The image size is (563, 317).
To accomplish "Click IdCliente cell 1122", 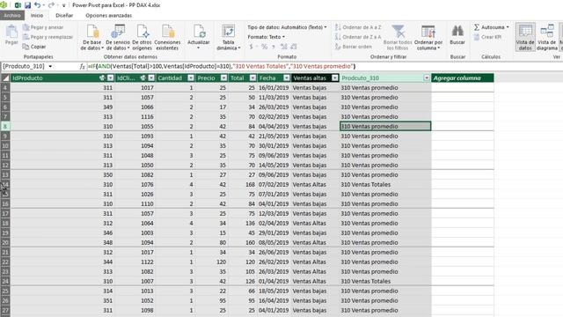I will coord(135,262).
